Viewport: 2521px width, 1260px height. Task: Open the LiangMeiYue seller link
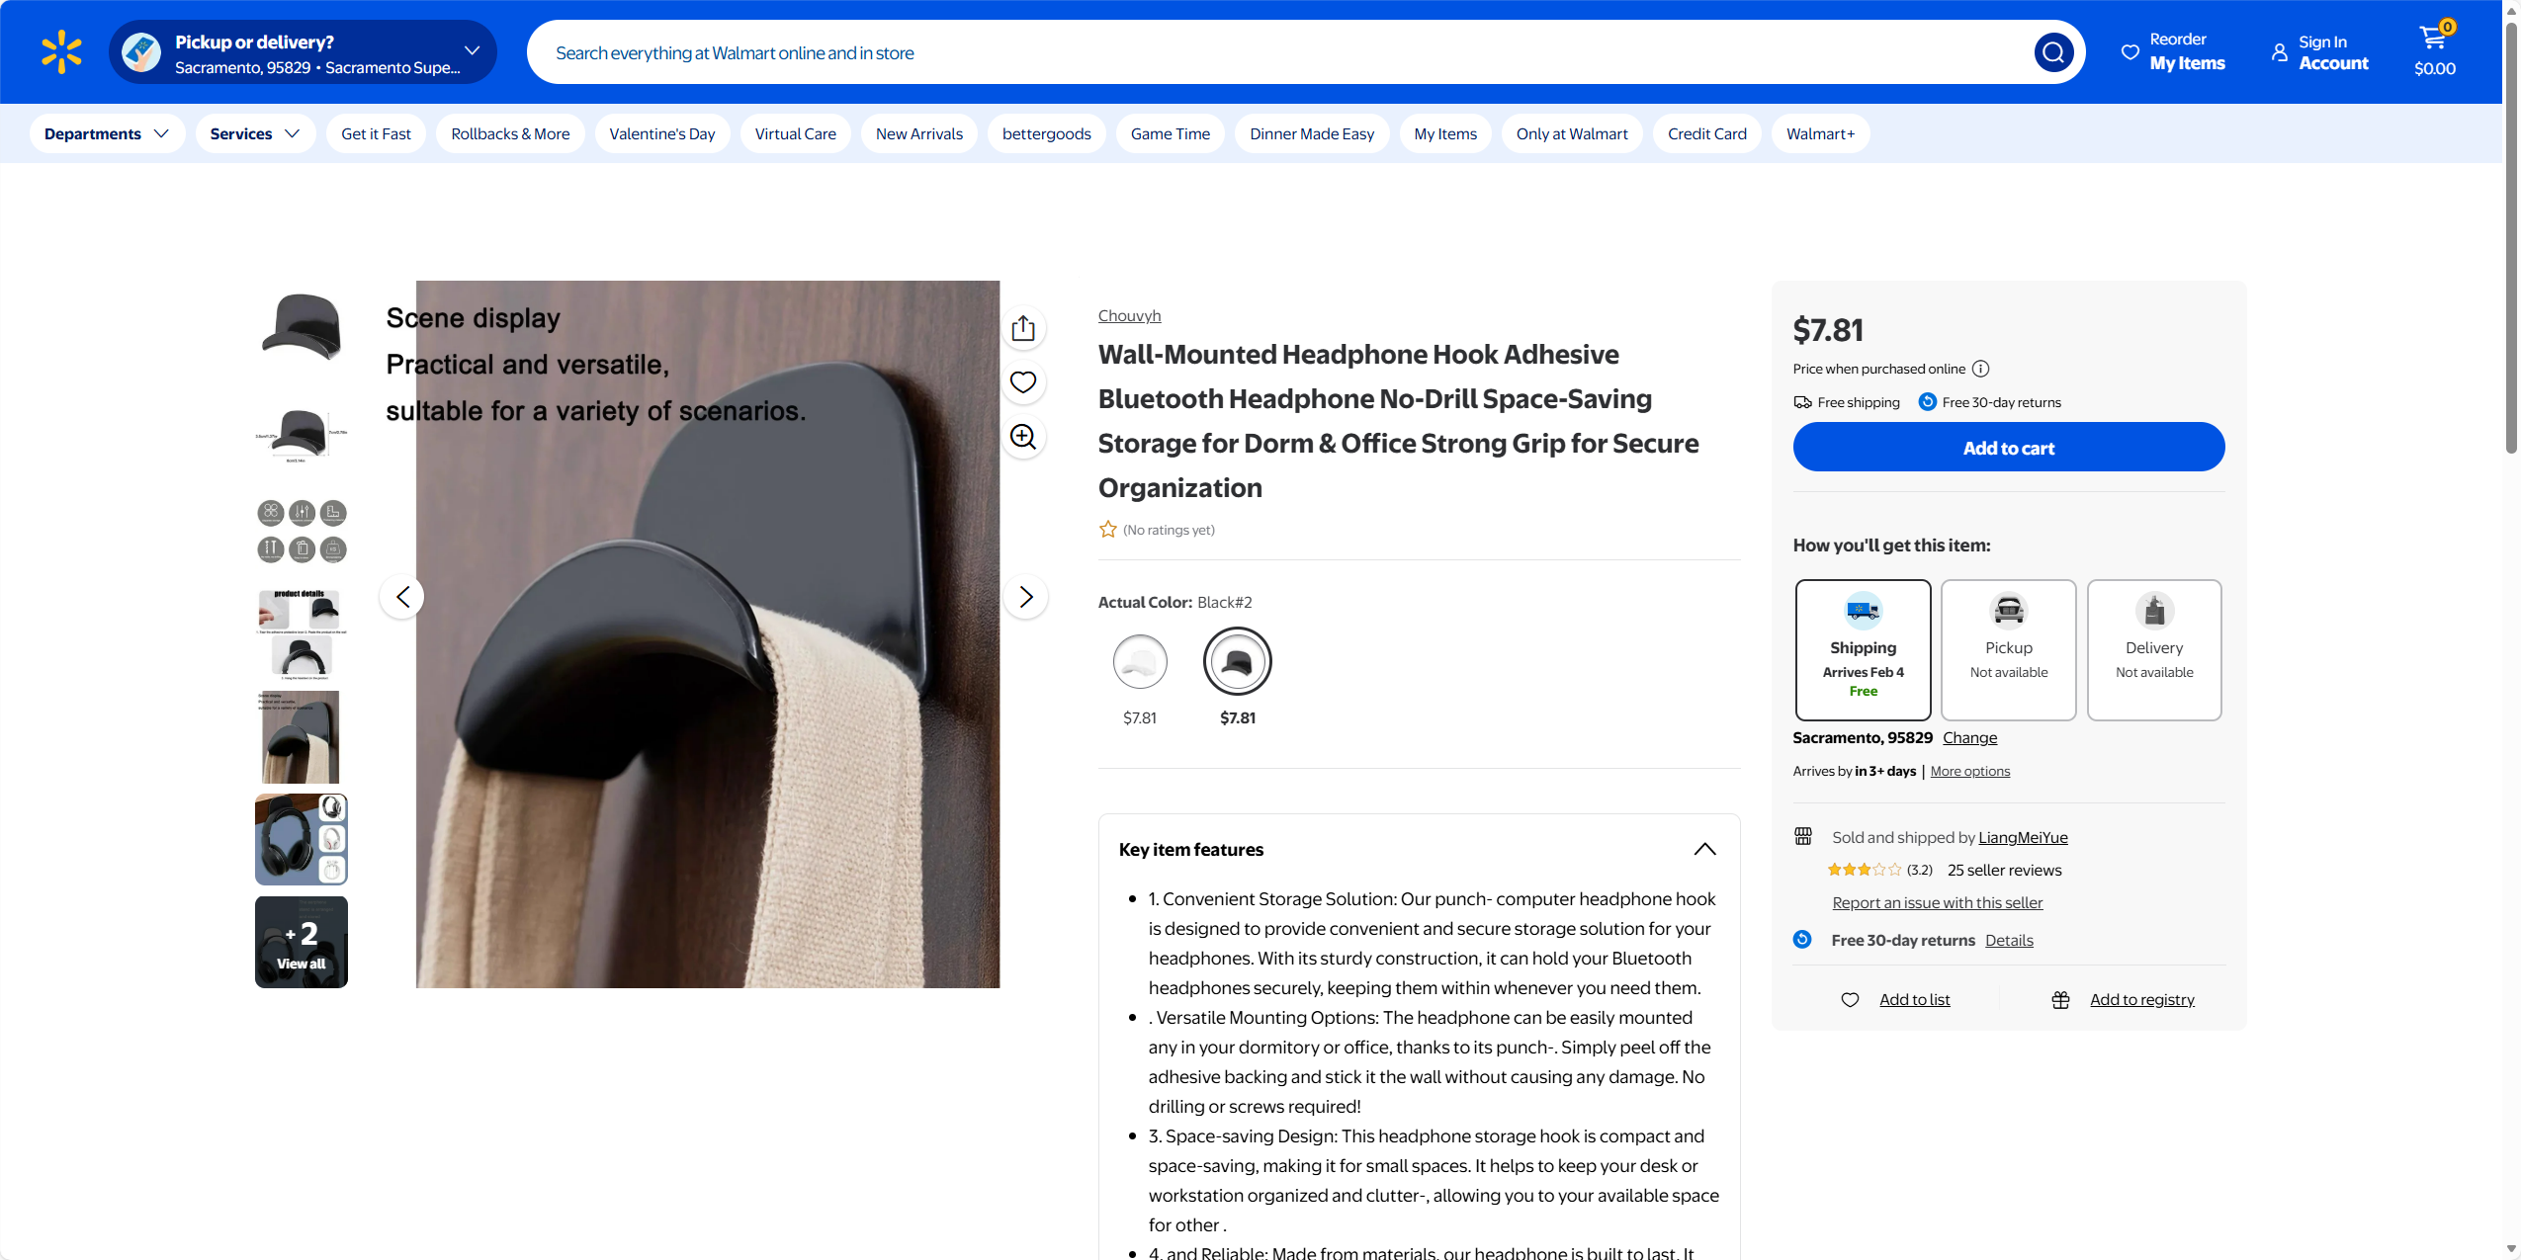coord(2023,838)
